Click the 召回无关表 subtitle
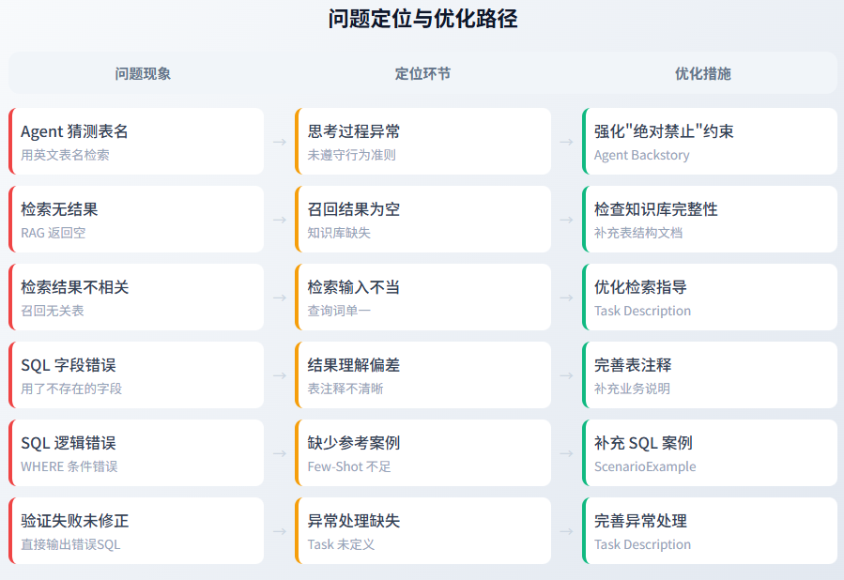 pos(53,311)
